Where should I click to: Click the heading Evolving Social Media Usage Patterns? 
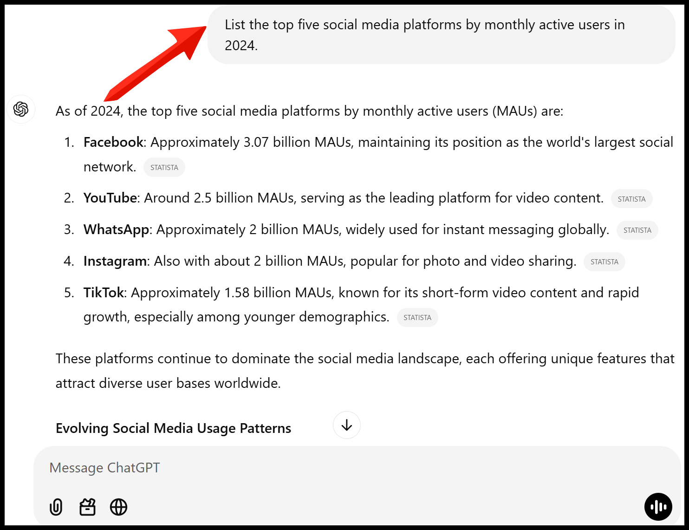173,428
